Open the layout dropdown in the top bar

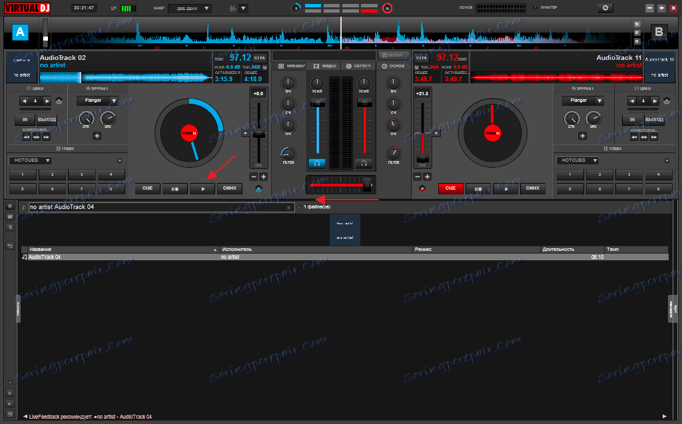tap(189, 8)
